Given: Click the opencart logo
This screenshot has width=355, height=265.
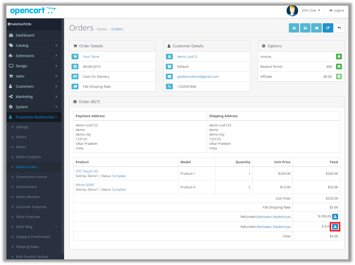Looking at the screenshot, I should click(33, 11).
